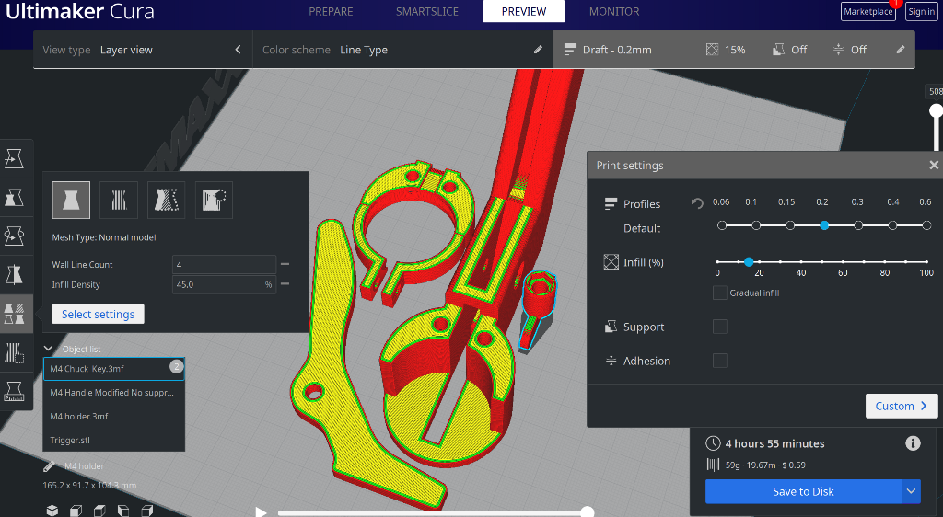Reset profile using the undo arrow icon
The image size is (943, 517).
point(697,203)
